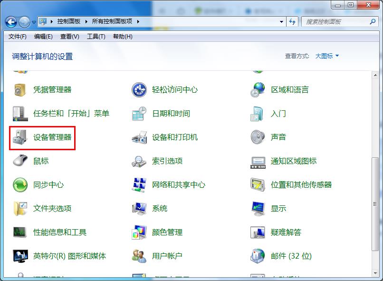
Task: Click the back navigation button
Action: coord(10,21)
